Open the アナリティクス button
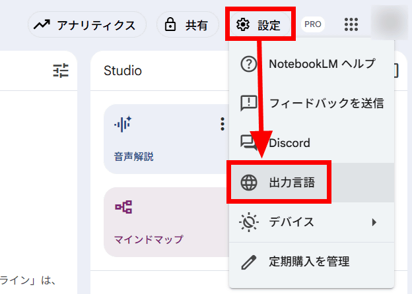Viewport: 412px width, 294px height. 87,24
